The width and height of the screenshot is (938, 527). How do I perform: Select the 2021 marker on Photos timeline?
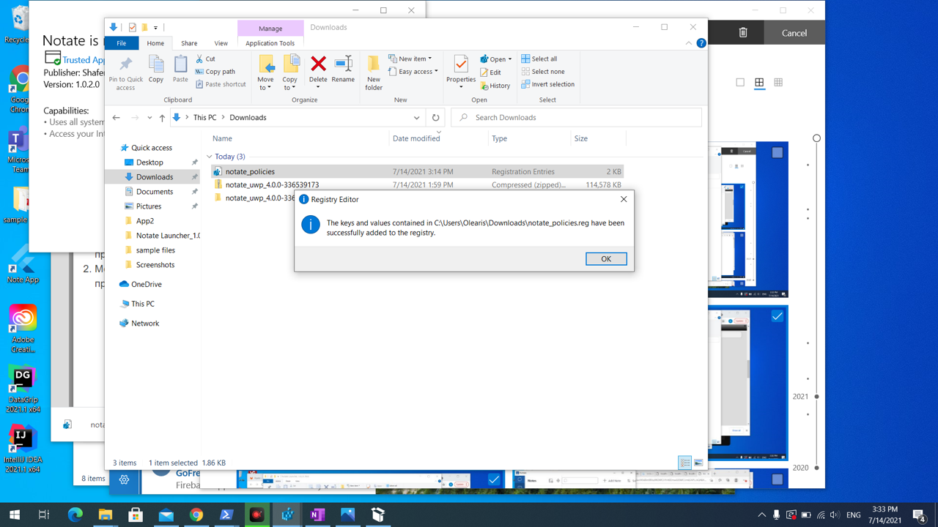tap(817, 397)
